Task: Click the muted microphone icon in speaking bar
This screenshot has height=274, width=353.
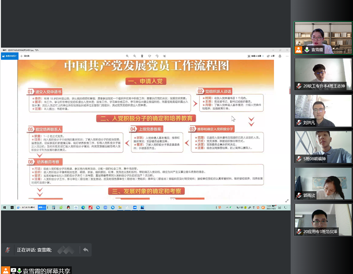Action: 8,250
